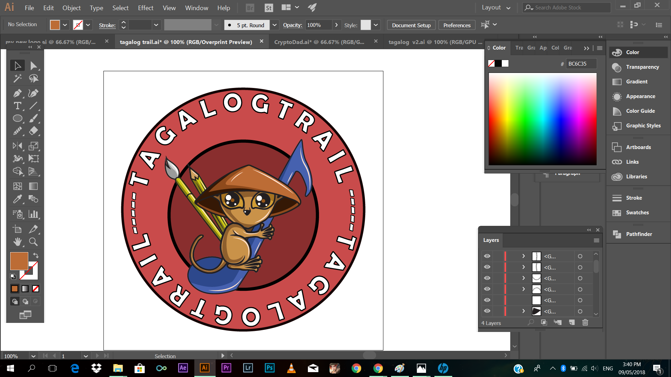
Task: Toggle visibility of third layer row
Action: pos(487,278)
